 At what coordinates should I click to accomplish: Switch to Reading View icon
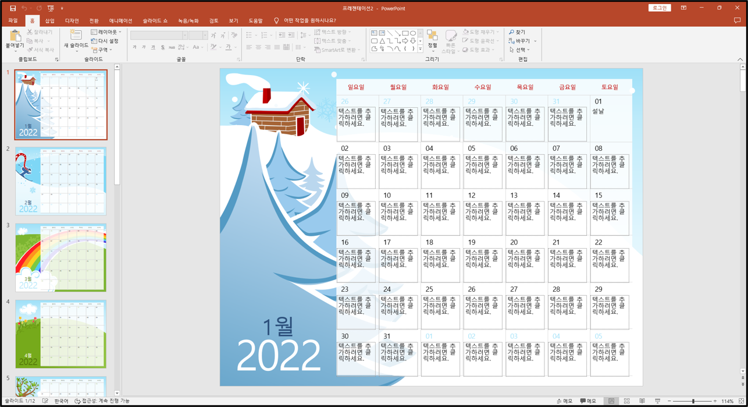[642, 401]
